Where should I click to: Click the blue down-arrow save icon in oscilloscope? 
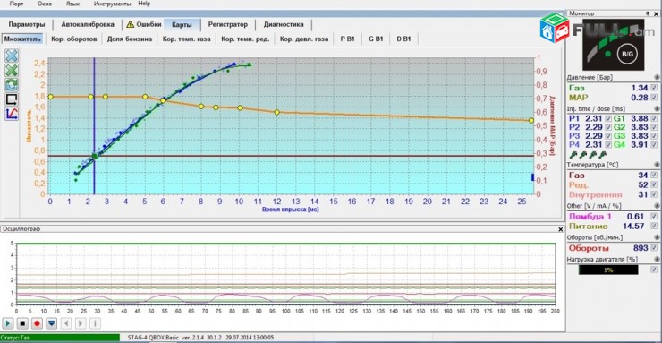pos(51,323)
